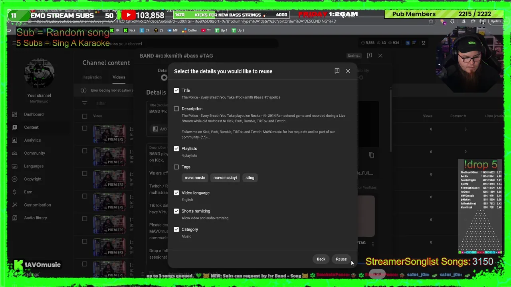Enable the Description checkbox
Image resolution: width=511 pixels, height=287 pixels.
pos(176,109)
